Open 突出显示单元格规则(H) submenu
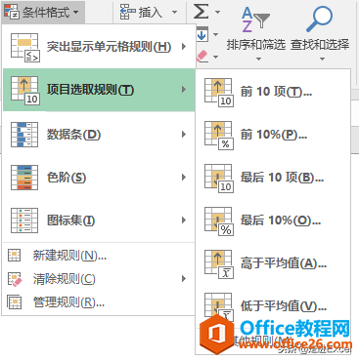 coord(99,47)
